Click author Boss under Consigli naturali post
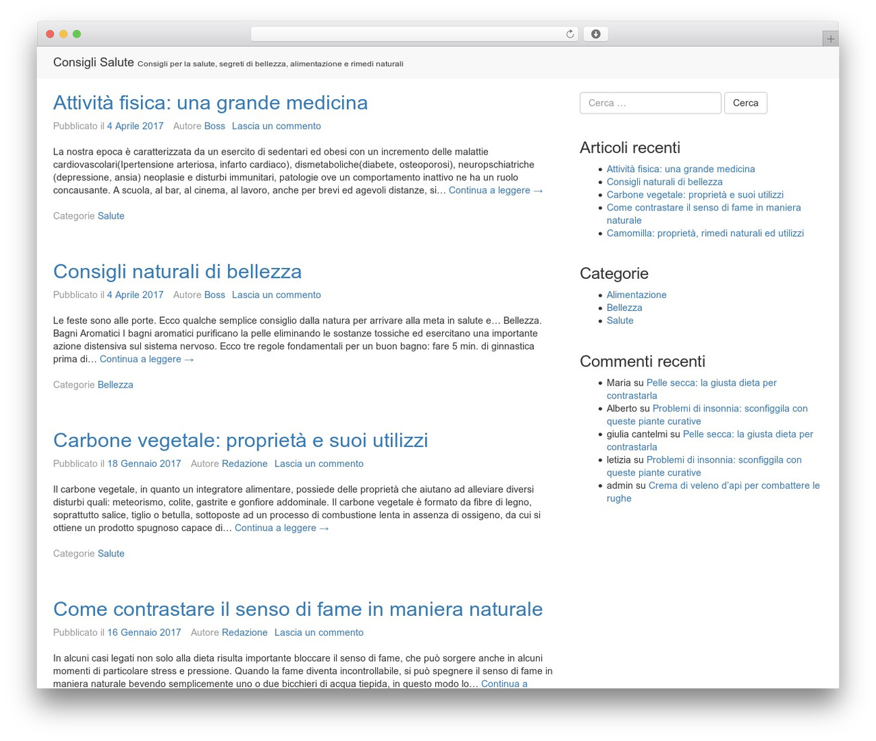The width and height of the screenshot is (876, 741). pos(214,295)
